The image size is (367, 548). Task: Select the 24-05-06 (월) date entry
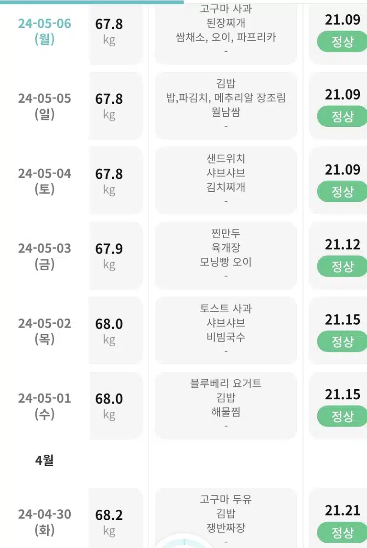[44, 31]
